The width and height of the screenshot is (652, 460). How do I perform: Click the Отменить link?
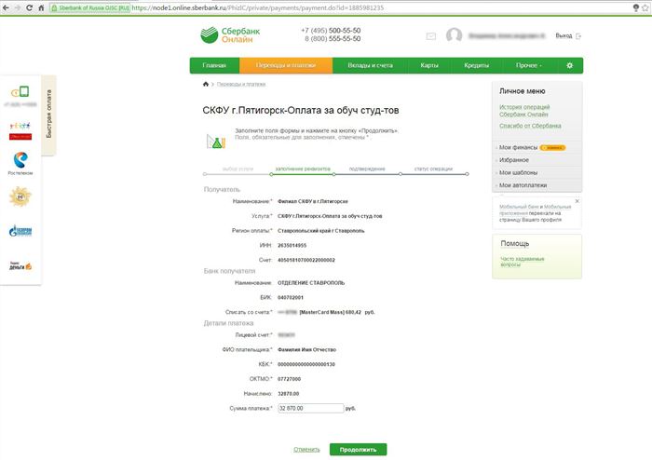pos(306,450)
